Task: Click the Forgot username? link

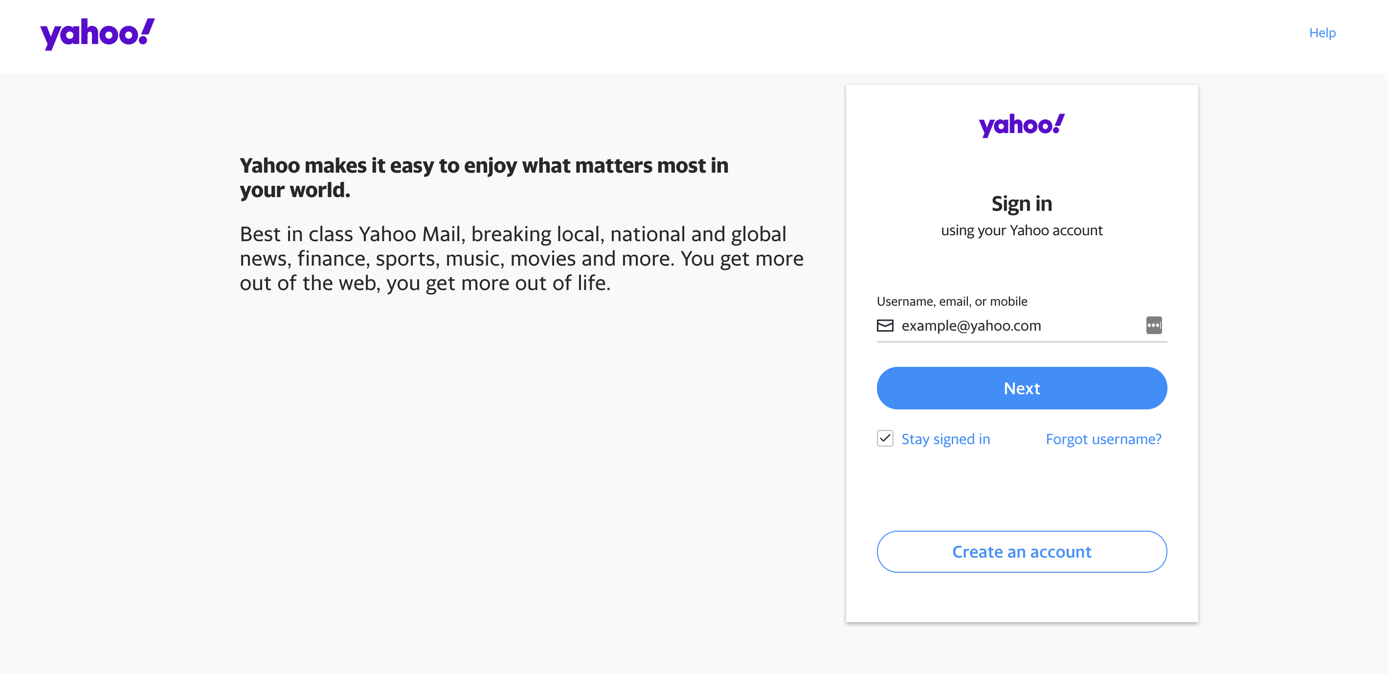Action: point(1103,439)
